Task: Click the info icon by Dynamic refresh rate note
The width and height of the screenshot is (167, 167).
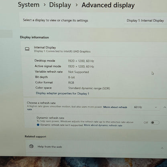Action: point(38,125)
